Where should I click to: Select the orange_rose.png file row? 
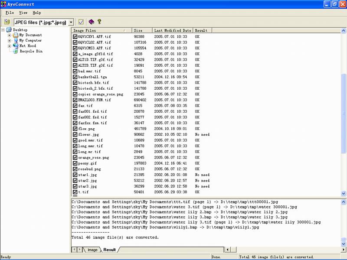[93, 158]
